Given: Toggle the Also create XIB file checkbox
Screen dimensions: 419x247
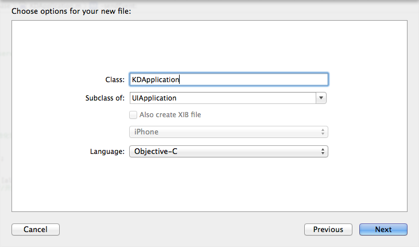Looking at the screenshot, I should [134, 114].
